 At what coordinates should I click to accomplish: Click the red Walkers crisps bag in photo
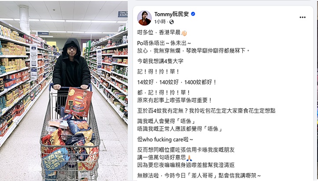pos(78,102)
